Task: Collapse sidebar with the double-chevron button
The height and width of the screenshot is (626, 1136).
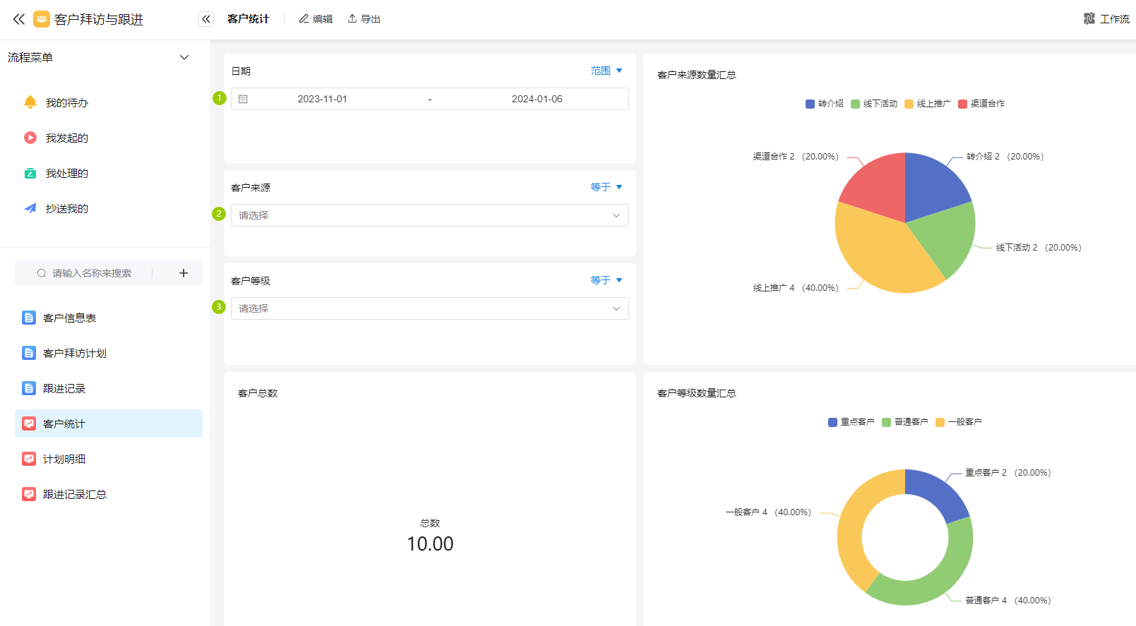Action: pos(206,19)
